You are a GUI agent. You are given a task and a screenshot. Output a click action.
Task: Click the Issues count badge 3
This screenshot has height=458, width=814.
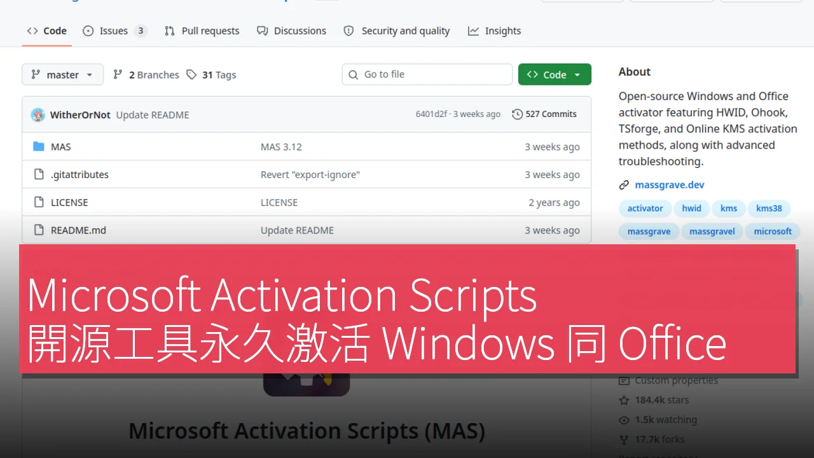[x=141, y=31]
